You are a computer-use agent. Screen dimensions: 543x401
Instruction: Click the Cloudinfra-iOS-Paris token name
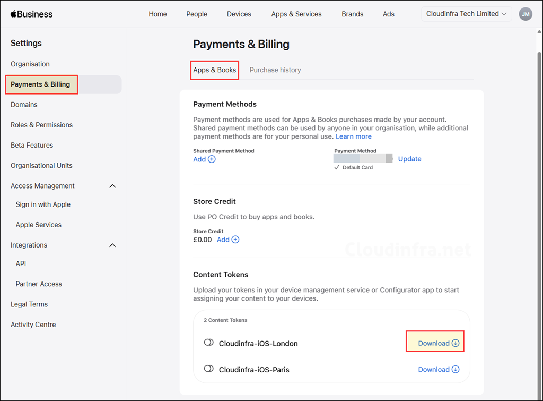tap(254, 370)
